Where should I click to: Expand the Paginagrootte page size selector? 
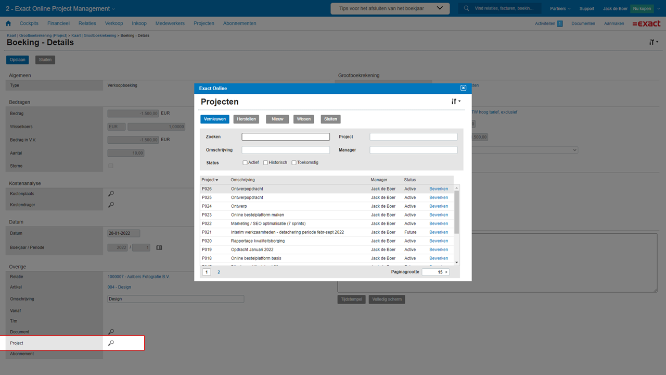coord(446,272)
